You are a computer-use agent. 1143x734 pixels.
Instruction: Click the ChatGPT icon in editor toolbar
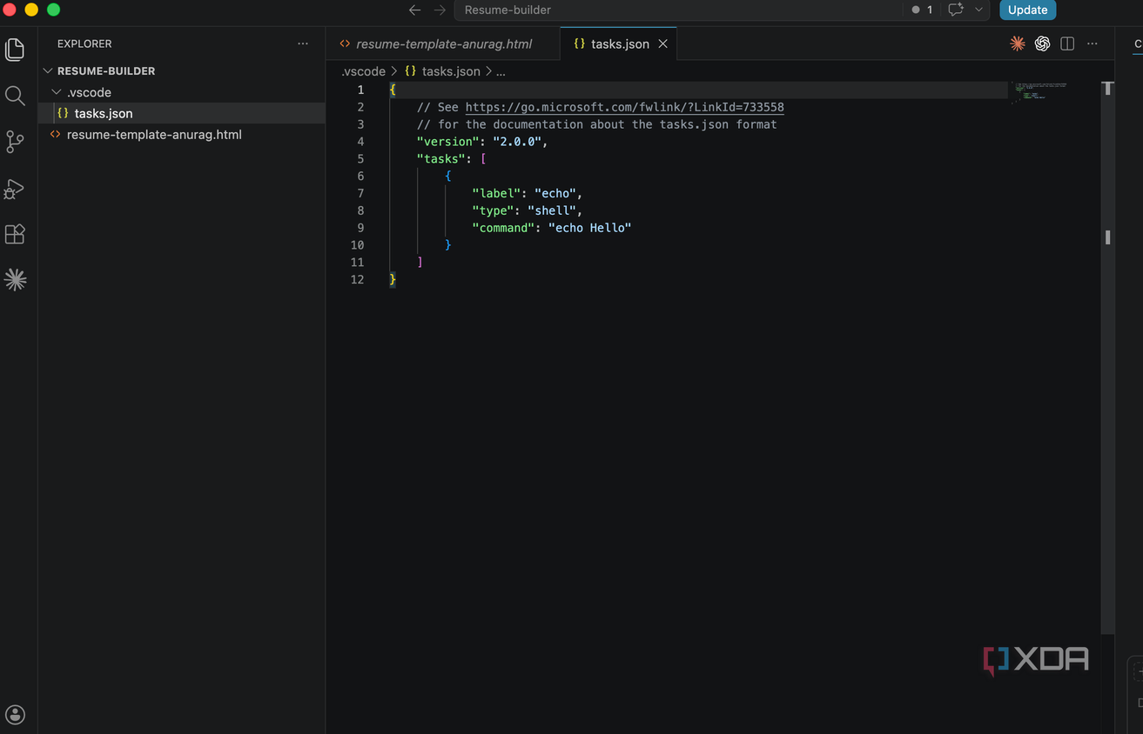(1042, 43)
